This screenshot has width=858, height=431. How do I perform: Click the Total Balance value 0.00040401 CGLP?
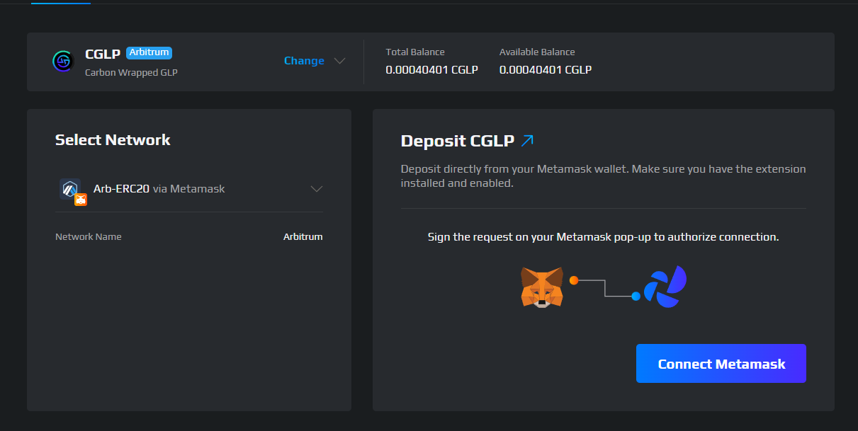(x=432, y=69)
